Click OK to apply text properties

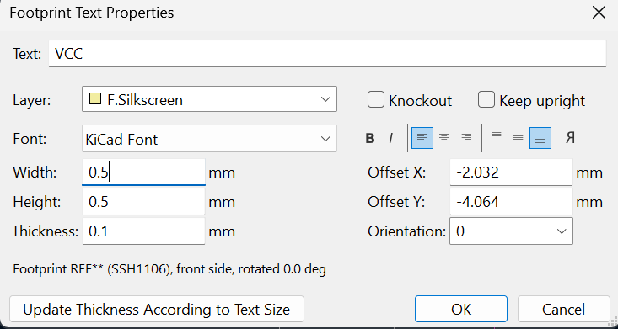[x=461, y=310]
